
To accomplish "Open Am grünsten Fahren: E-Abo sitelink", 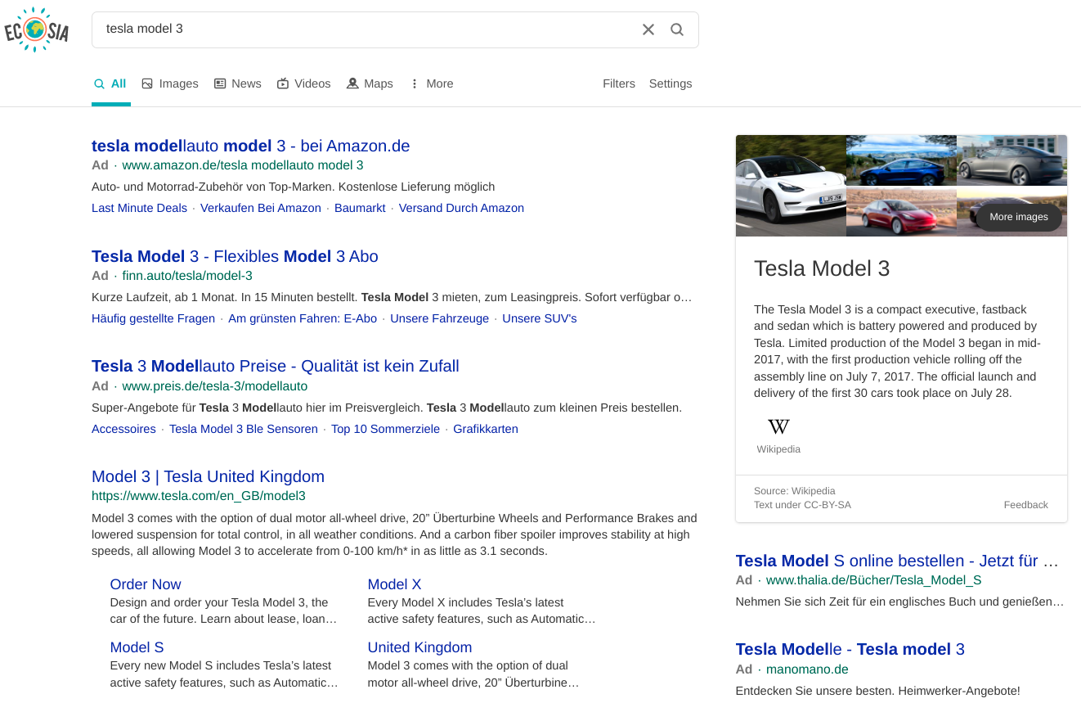I will pos(303,318).
